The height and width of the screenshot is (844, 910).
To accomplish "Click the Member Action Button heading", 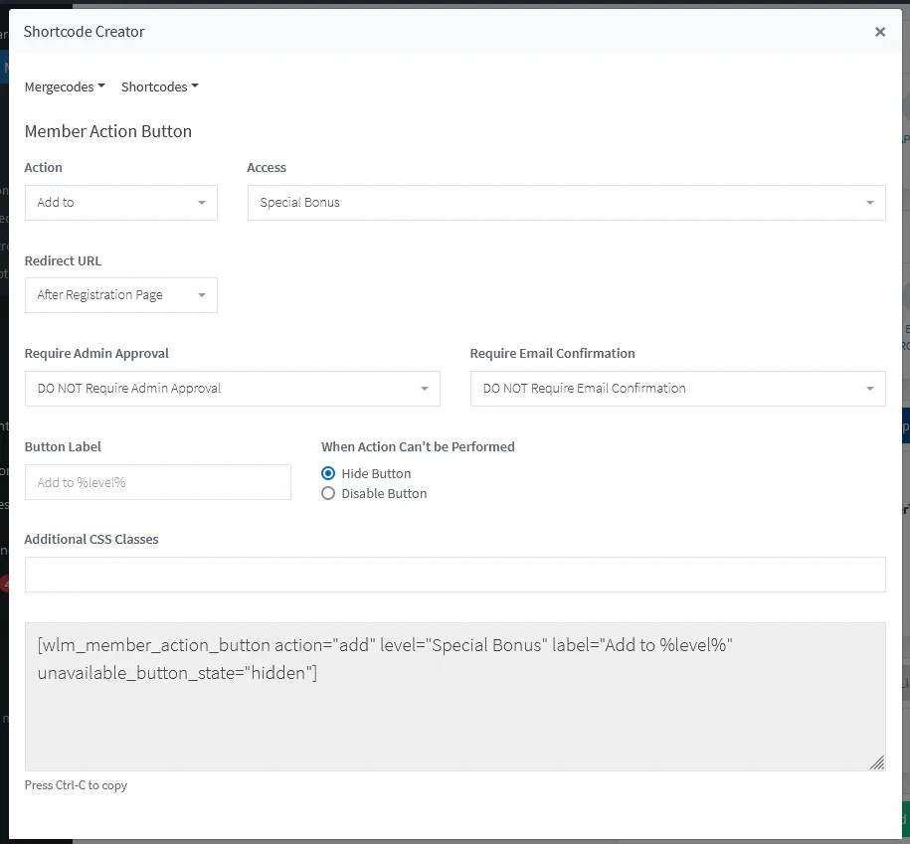I will point(107,130).
